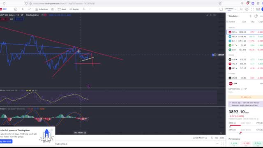The height and width of the screenshot is (148, 263).
Task: Click the free trial button
Action: pyautogui.click(x=6, y=141)
